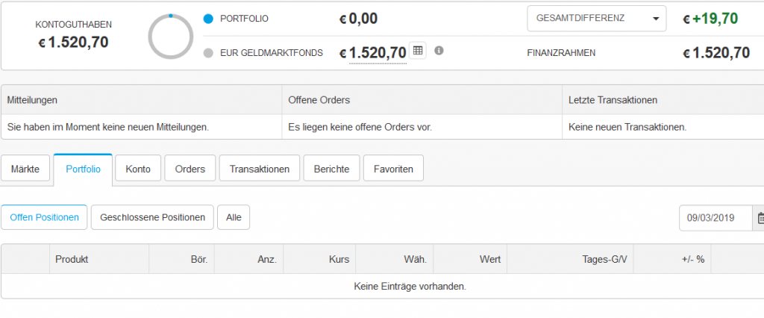Click the info icon next to Geldmarktfonds
This screenshot has height=318, width=764.
tap(439, 51)
